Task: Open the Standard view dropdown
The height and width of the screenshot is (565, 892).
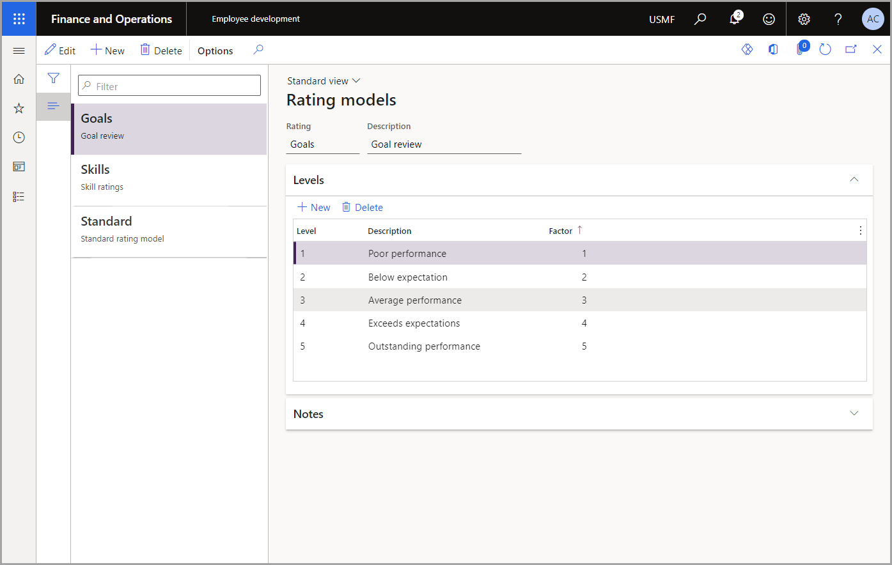Action: click(324, 81)
